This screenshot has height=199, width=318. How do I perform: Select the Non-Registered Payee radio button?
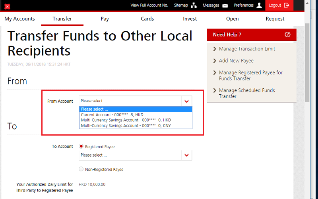[81, 169]
